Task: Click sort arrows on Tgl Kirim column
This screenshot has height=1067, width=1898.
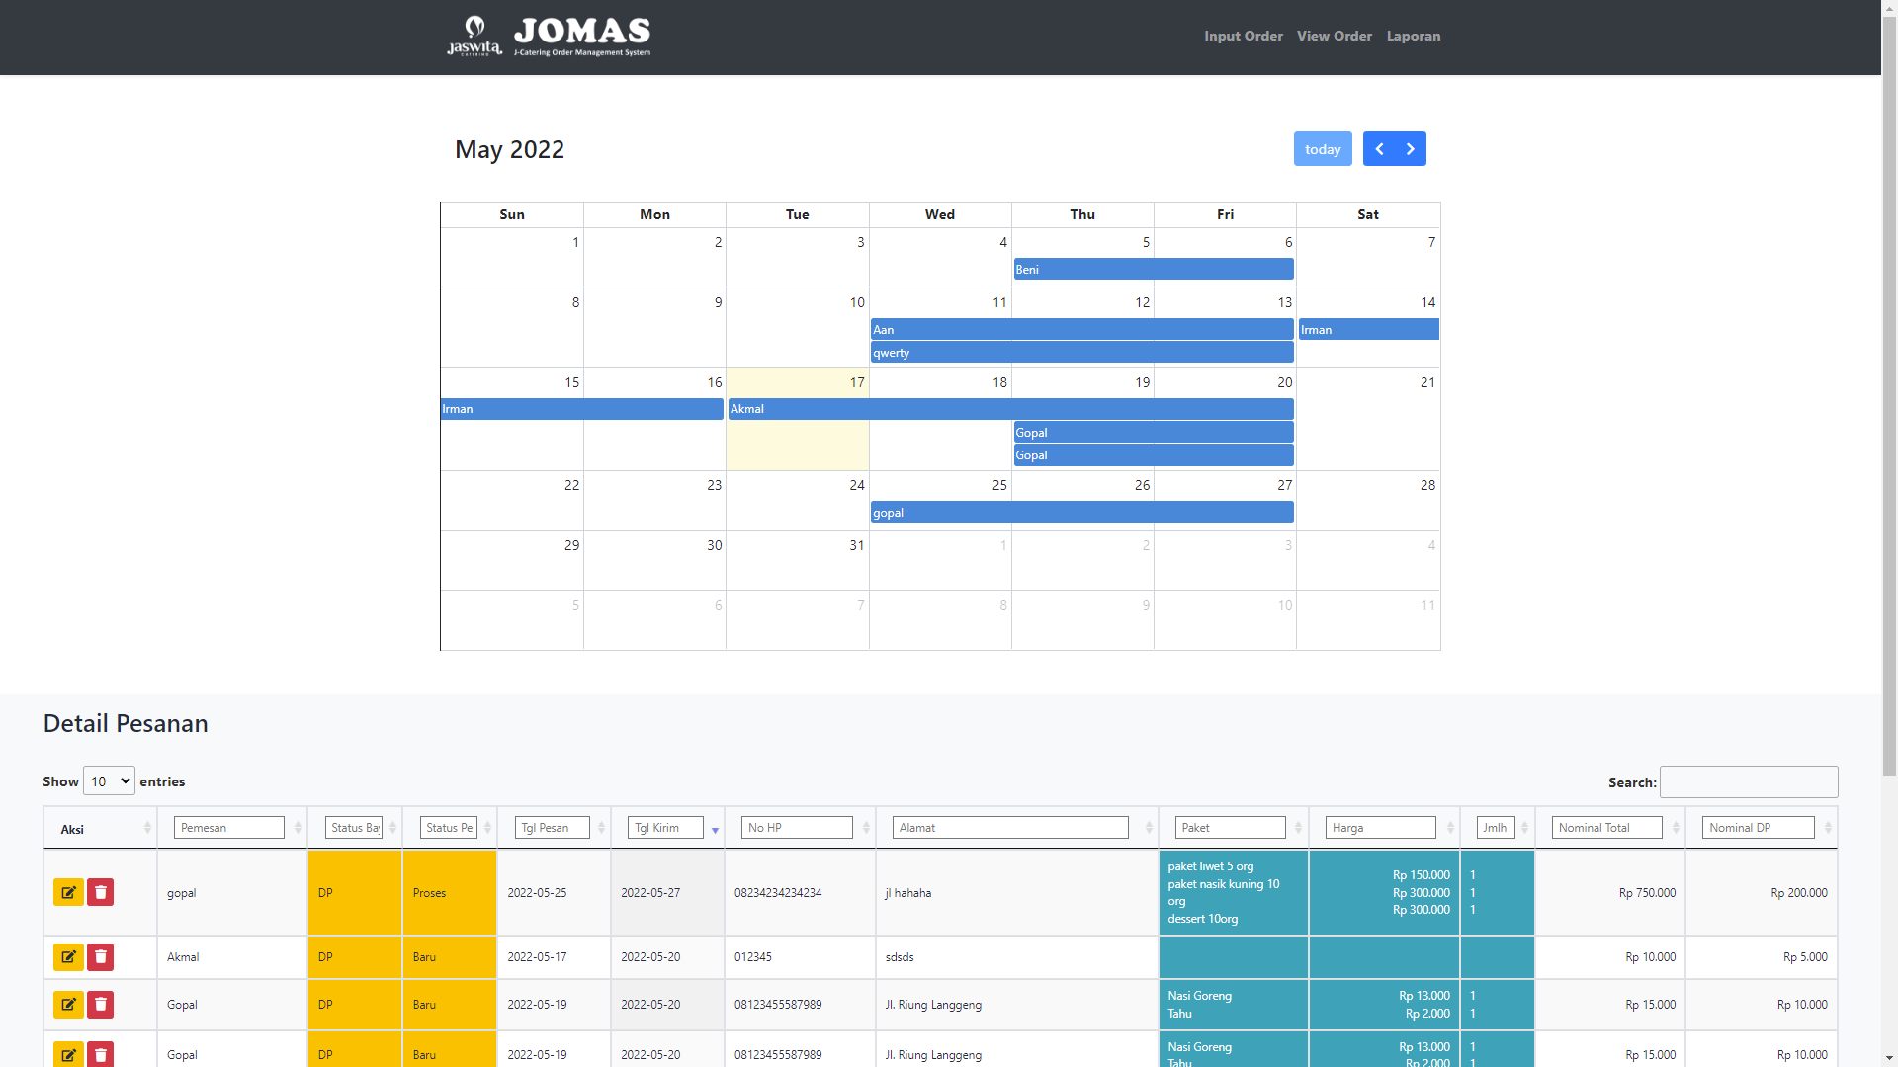Action: (715, 829)
